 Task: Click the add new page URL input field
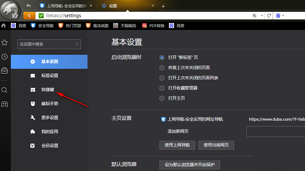pos(275,131)
